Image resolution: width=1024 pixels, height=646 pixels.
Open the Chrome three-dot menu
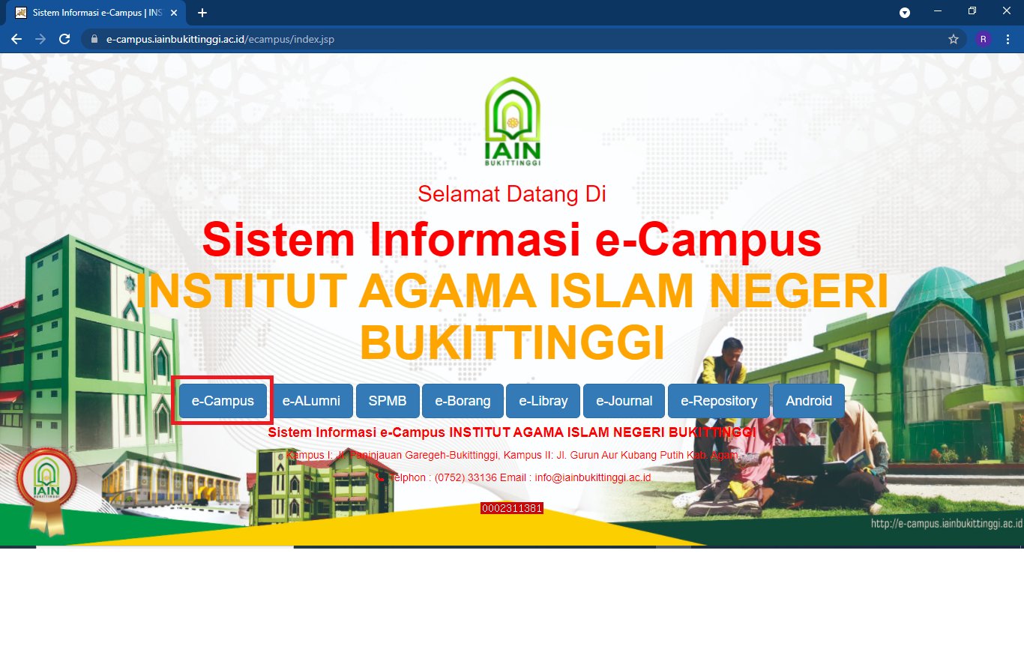pos(1008,39)
